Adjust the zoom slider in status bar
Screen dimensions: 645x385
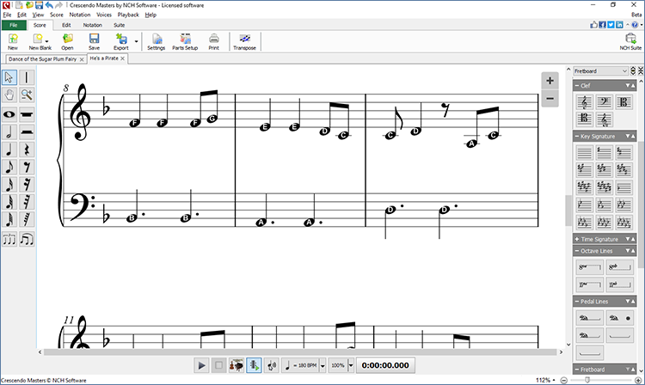563,380
